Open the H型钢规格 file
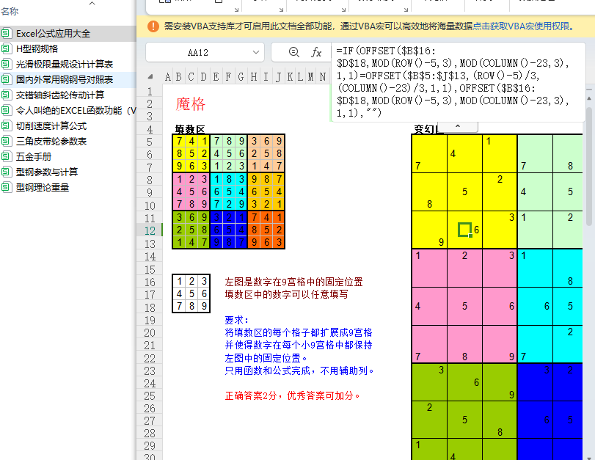The width and height of the screenshot is (595, 460). pos(37,49)
